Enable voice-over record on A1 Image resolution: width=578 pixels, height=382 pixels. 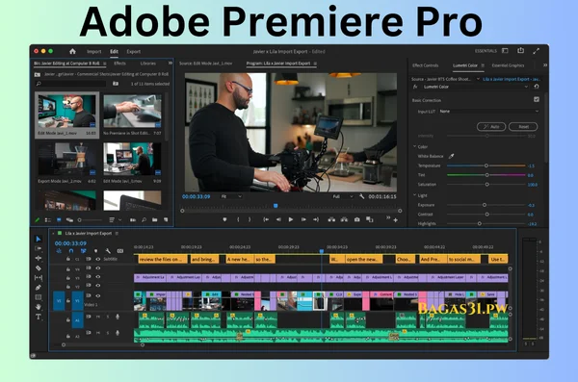point(118,317)
